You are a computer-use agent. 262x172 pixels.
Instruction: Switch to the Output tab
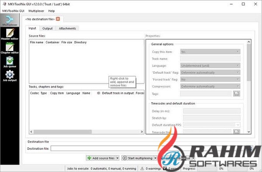[x=48, y=28]
